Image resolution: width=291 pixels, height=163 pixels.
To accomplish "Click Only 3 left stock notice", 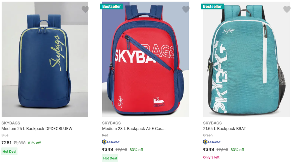I will (x=211, y=157).
